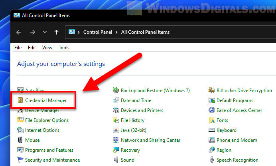The height and width of the screenshot is (166, 276).
Task: Open the Credential Manager link
Action: tap(46, 100)
